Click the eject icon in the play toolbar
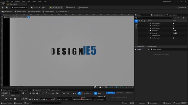188x105 pixels. tap(59, 8)
